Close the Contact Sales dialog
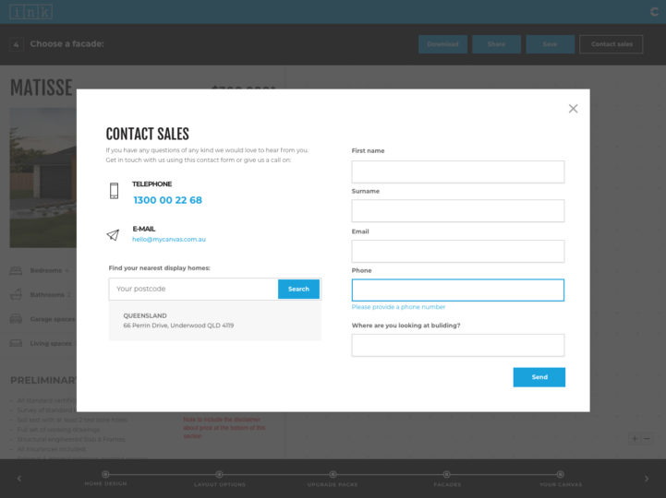The height and width of the screenshot is (498, 666). 573,109
